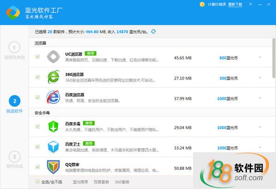Click the 百度浏览器 software name
Viewport: 276px width, 189px height.
coord(75,95)
